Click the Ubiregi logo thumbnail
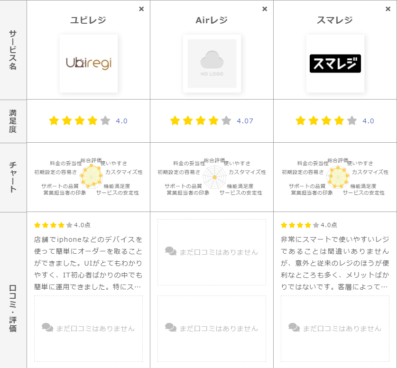Screen dimensions: 397x368 (88, 64)
